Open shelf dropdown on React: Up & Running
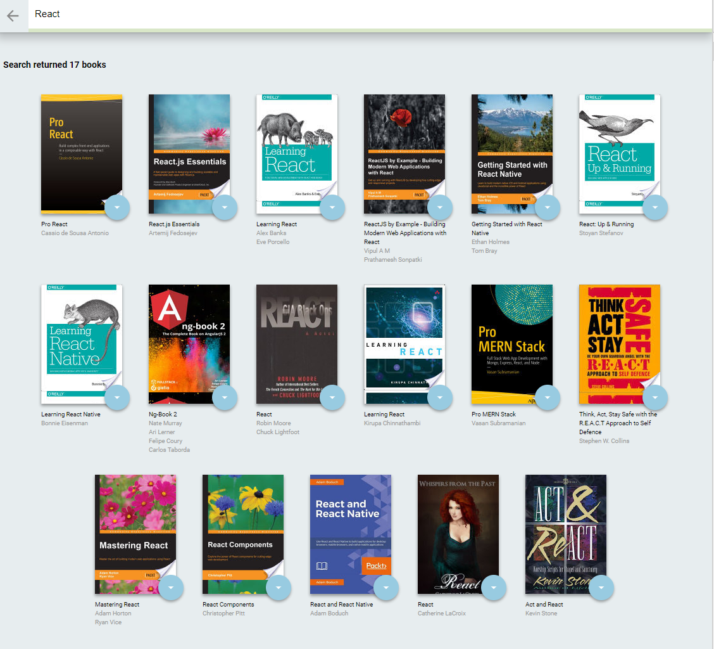Screen dimensions: 714x649 point(654,207)
